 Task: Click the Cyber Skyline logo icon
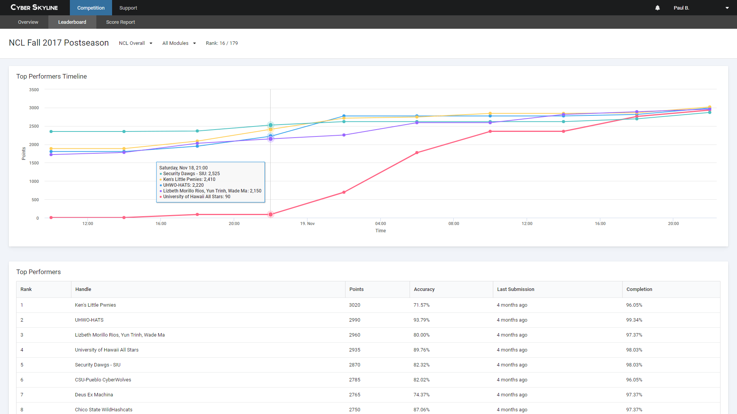[35, 7]
